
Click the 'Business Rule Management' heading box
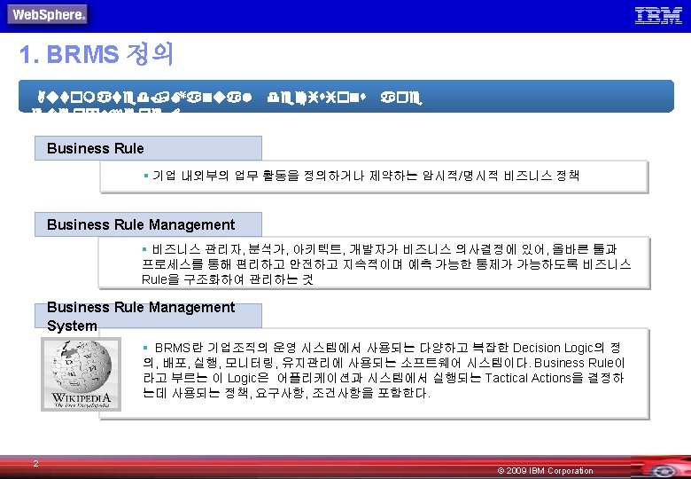tap(148, 224)
